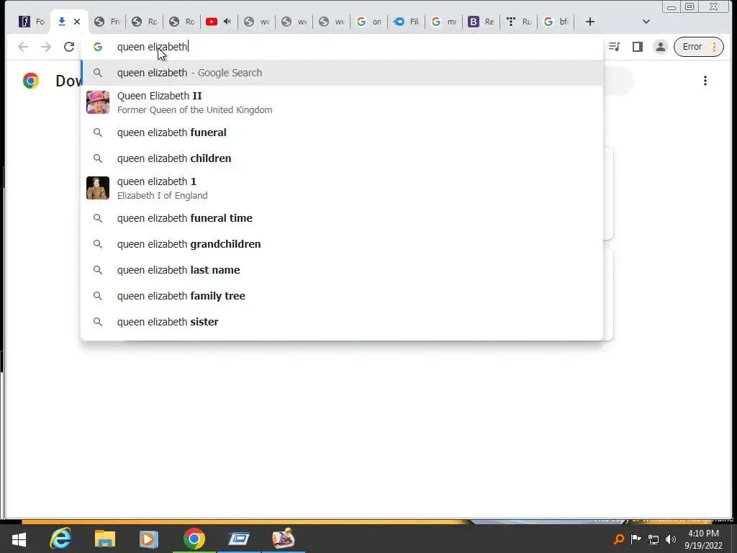737x553 pixels.
Task: Open the media player taskbar icon
Action: 149,539
